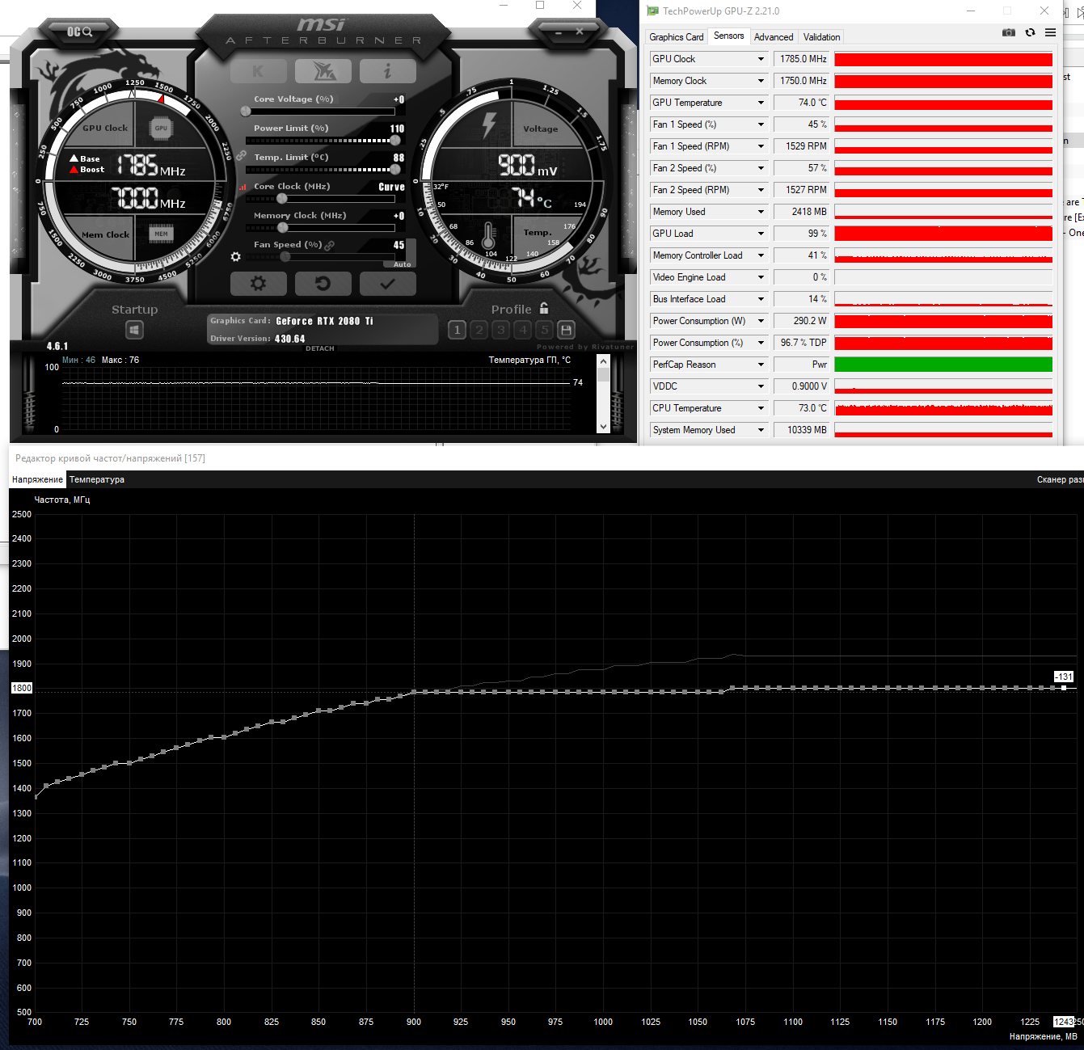The width and height of the screenshot is (1084, 1050).
Task: Toggle the link icon beside Fan Speed
Action: click(330, 245)
